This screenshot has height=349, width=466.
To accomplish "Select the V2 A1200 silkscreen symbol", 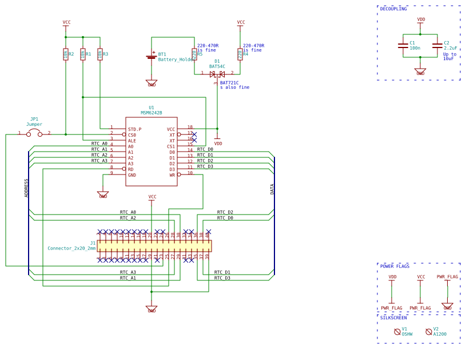I will click(x=429, y=332).
